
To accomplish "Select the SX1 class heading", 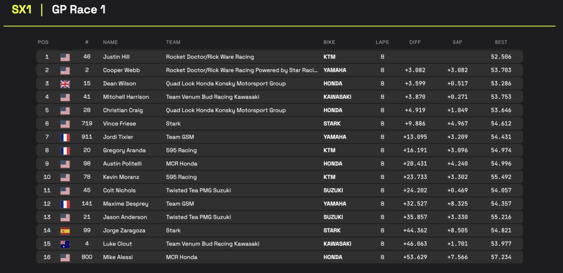I will [x=22, y=10].
